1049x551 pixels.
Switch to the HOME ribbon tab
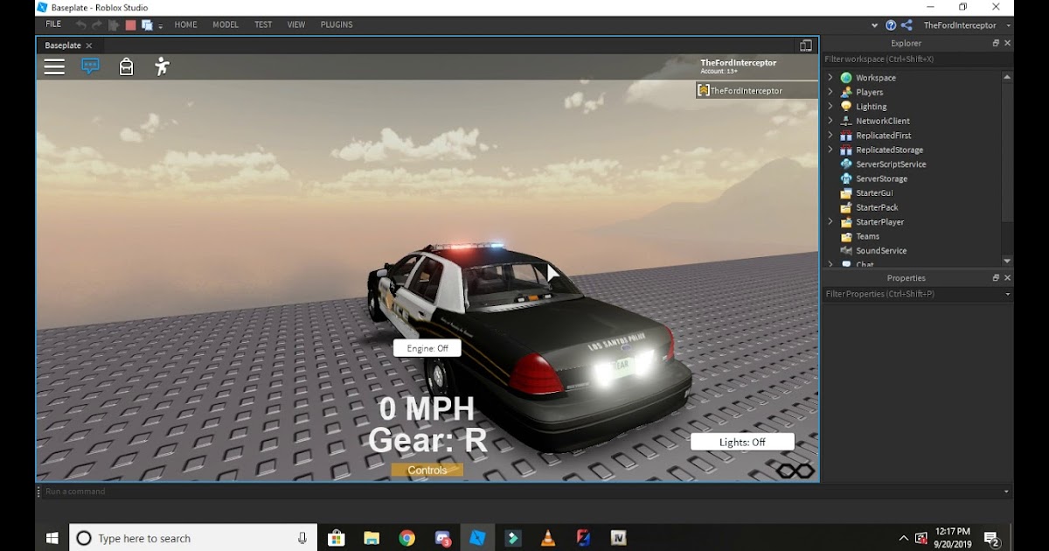coord(185,24)
